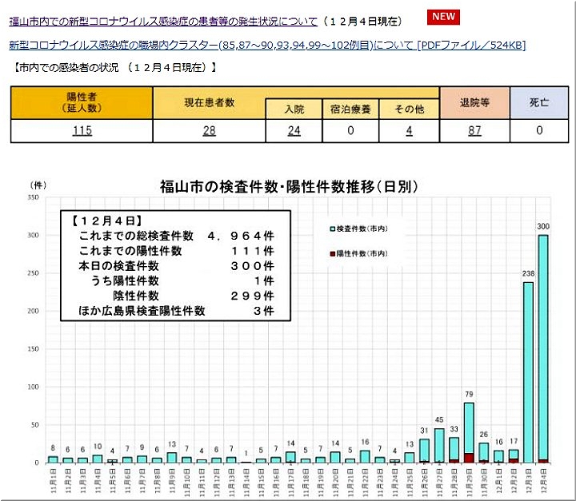Viewport: 576px width, 501px height.
Task: Click the chart title 福山市の検査件数・陽性件数推移
Action: tap(288, 188)
